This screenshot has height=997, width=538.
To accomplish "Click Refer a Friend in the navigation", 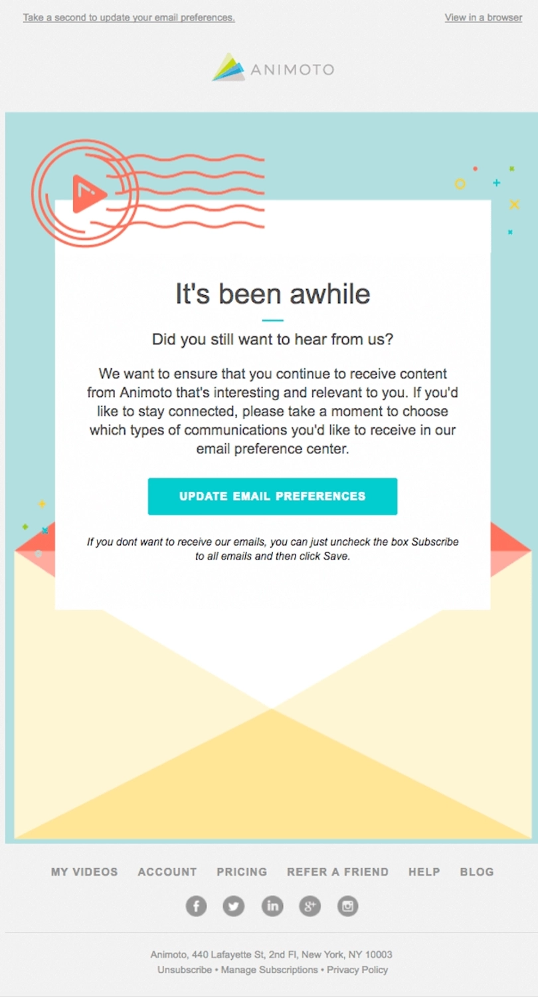I will click(337, 871).
